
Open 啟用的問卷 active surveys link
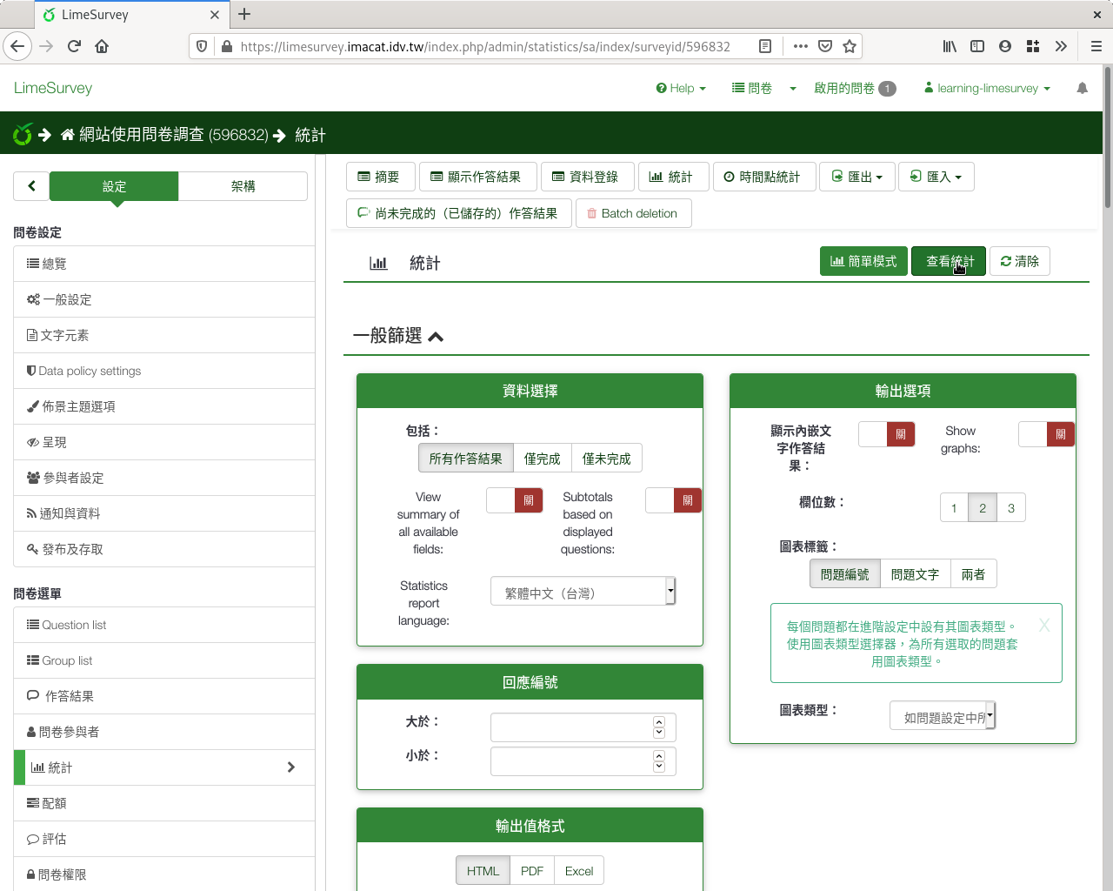[x=855, y=88]
